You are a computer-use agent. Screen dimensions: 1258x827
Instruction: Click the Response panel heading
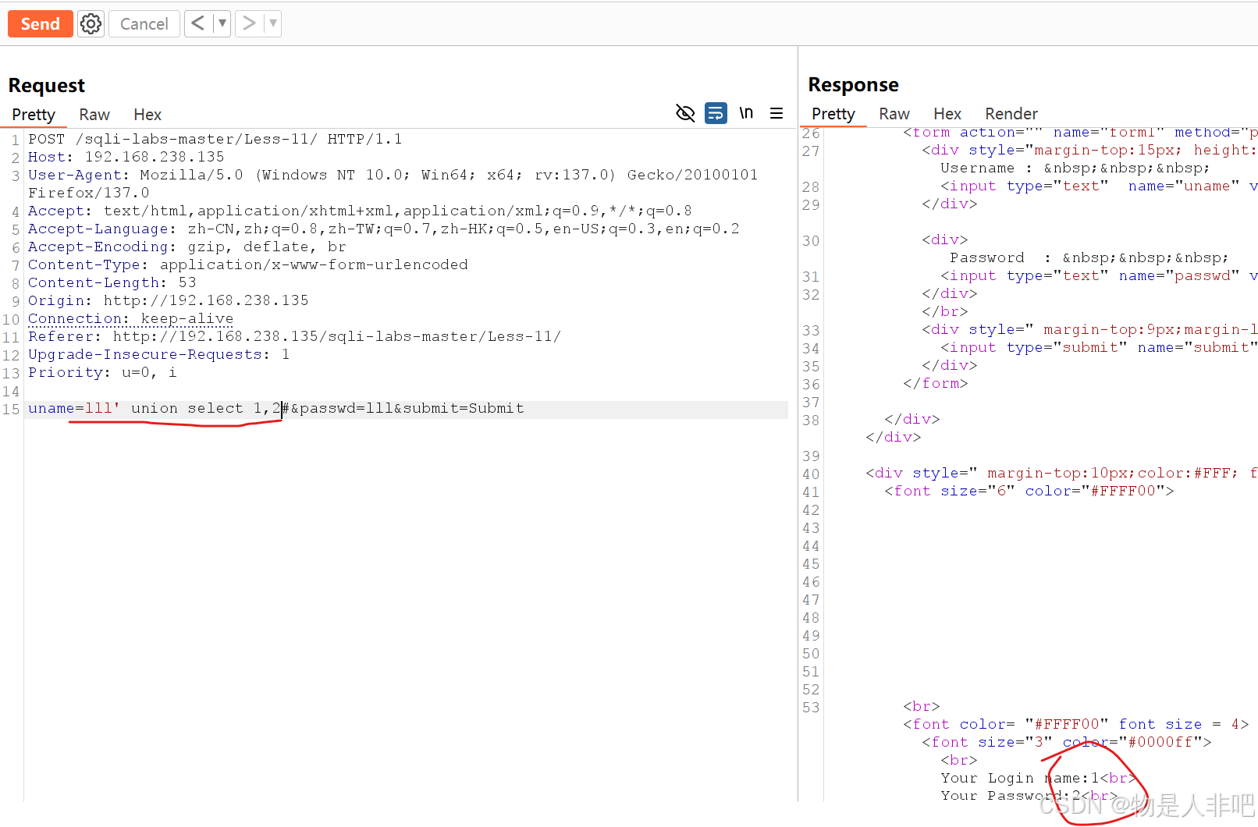(853, 84)
